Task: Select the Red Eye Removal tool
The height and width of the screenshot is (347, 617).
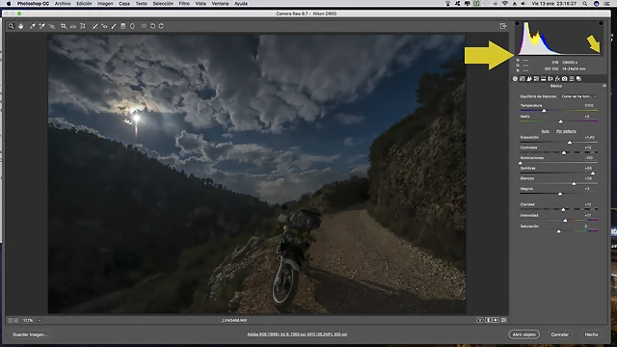Action: coord(104,26)
